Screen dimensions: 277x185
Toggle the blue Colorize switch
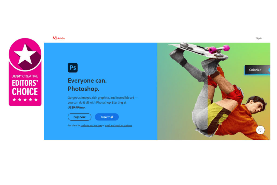coord(269,70)
